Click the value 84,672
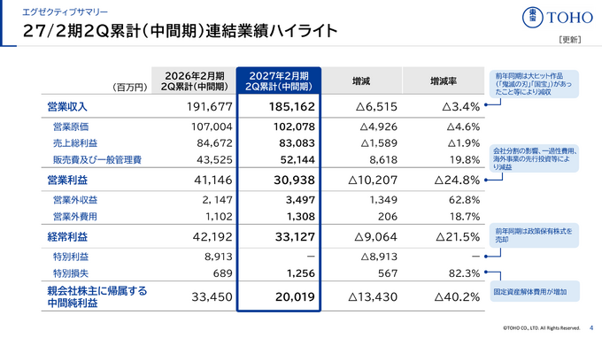 coord(214,143)
